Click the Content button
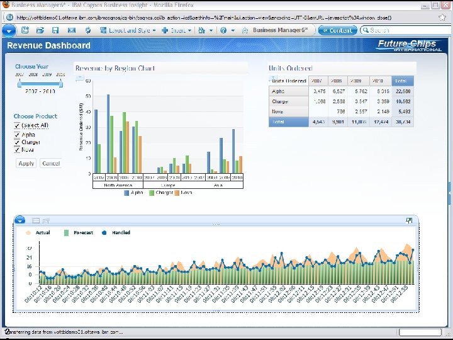Viewport: 453px width, 340px height. pos(337,30)
